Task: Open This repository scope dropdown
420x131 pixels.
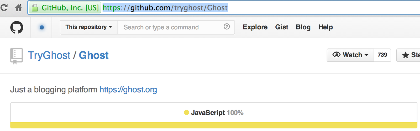Action: [89, 27]
